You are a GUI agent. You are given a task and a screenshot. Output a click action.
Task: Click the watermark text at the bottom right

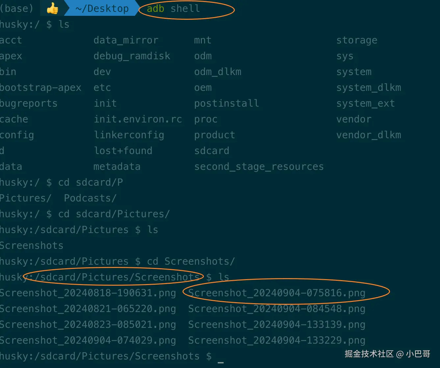coord(387,354)
